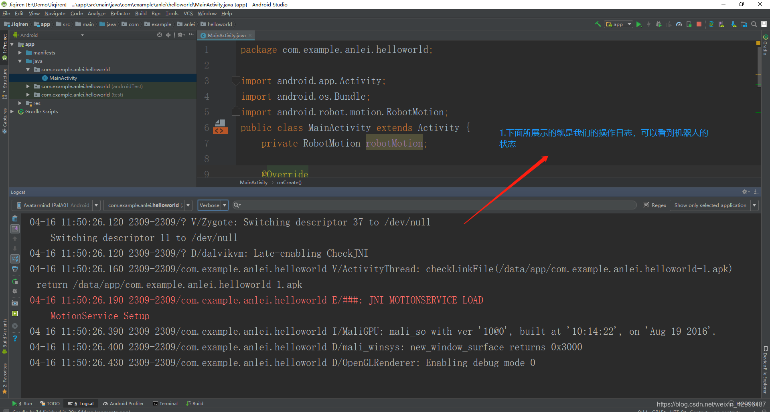
Task: Open the process com.example.anlei.helloworld dropdown
Action: coord(148,205)
